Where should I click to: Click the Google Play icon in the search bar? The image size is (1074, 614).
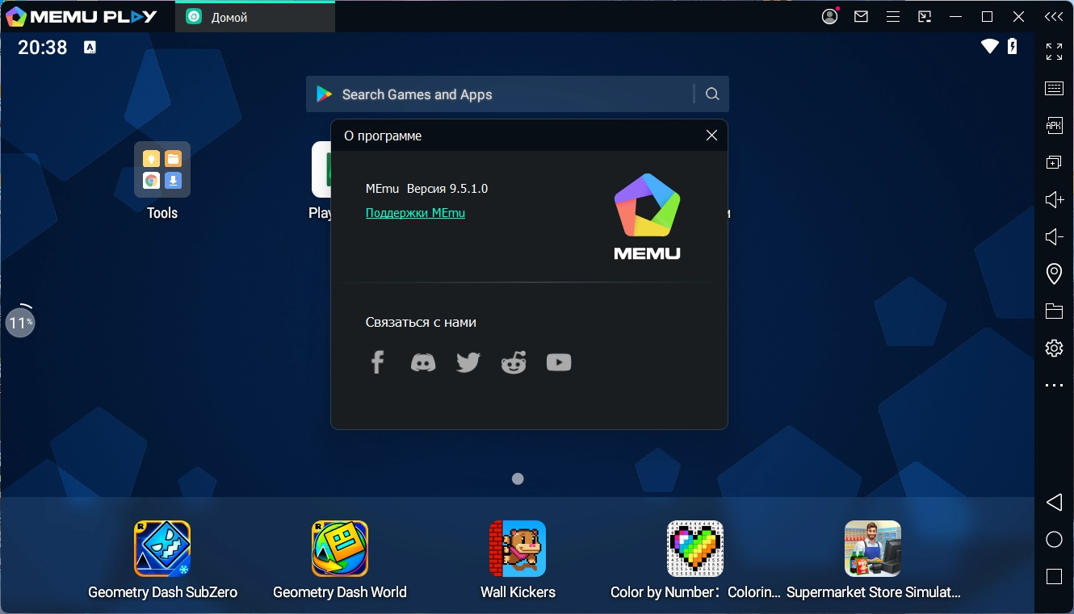click(x=325, y=94)
